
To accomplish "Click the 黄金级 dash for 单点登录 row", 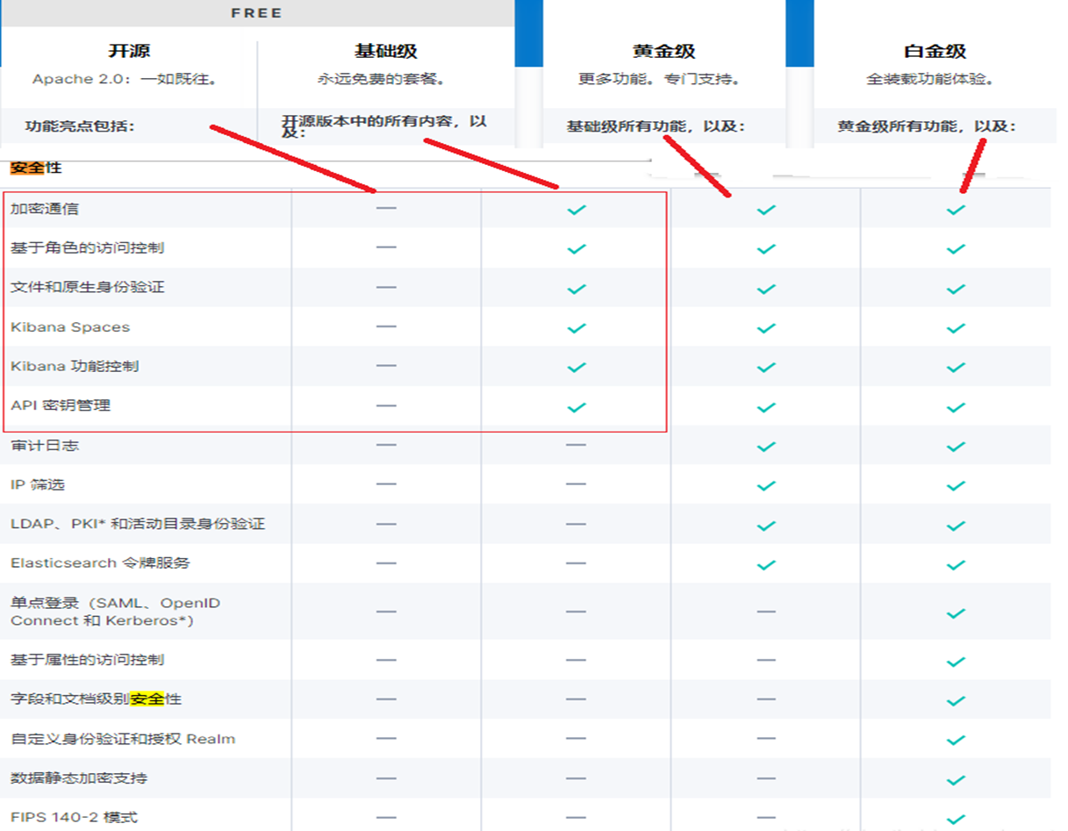I will pyautogui.click(x=766, y=611).
